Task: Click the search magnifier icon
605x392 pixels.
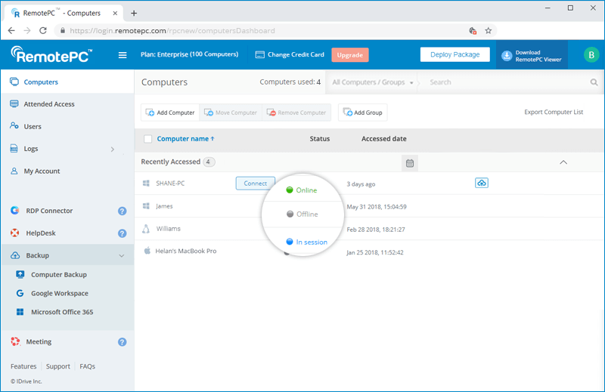Action: [594, 82]
